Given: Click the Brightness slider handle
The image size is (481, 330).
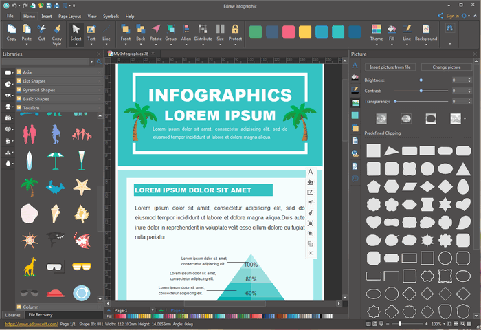Looking at the screenshot, I should pyautogui.click(x=421, y=80).
